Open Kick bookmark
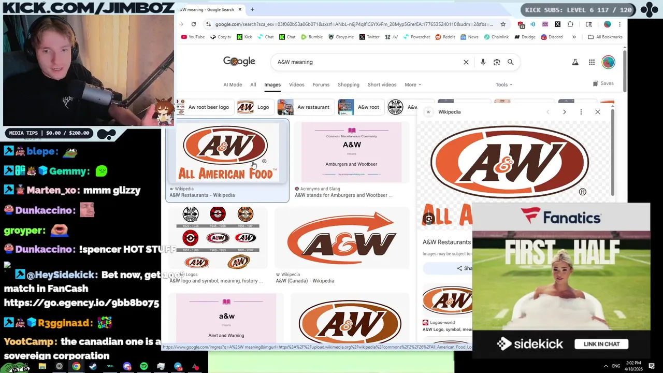This screenshot has width=663, height=373. coord(244,37)
